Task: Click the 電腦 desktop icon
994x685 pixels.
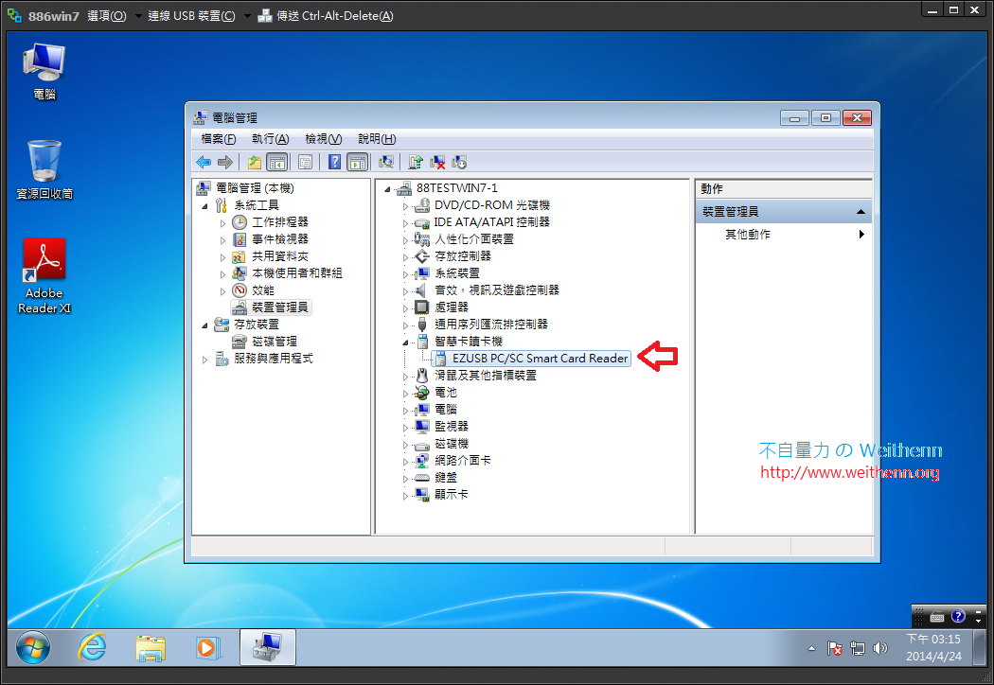Action: coord(44,71)
